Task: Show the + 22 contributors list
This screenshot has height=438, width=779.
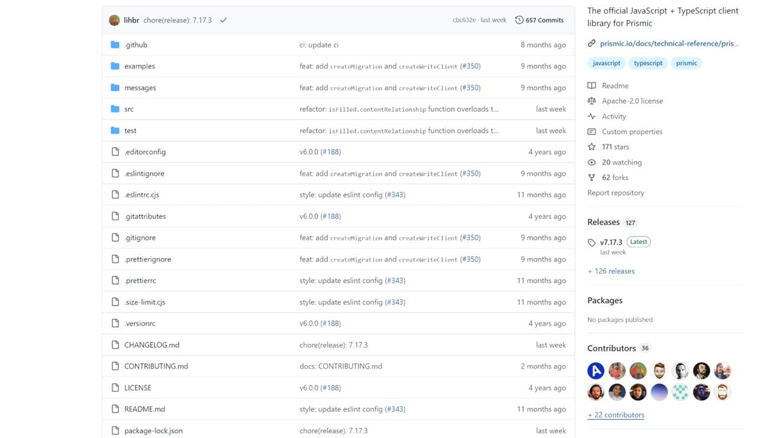Action: pyautogui.click(x=616, y=415)
